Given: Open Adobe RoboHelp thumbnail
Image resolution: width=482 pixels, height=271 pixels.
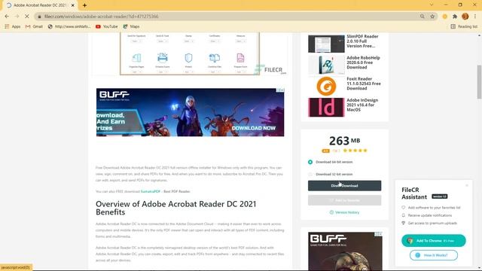Looking at the screenshot, I should tap(326, 65).
